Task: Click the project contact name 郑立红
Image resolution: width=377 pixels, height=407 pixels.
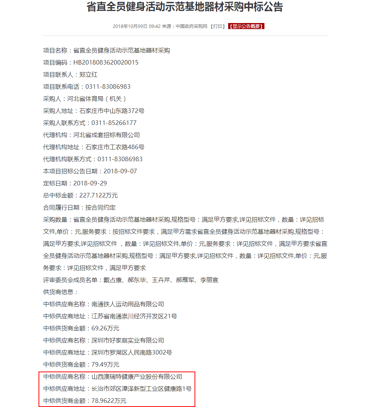Action: pyautogui.click(x=88, y=75)
